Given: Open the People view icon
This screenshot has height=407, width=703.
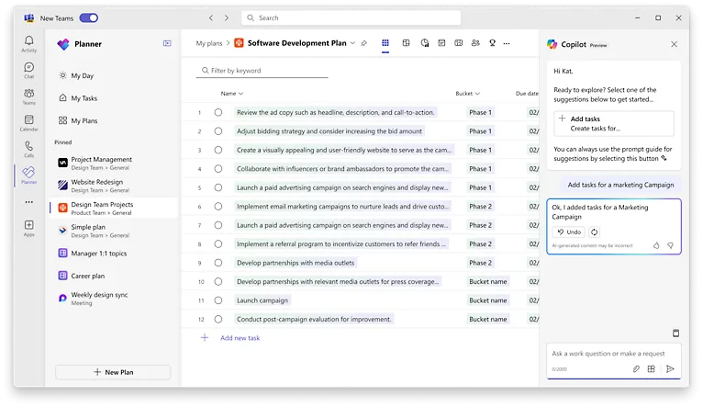Looking at the screenshot, I should point(475,43).
